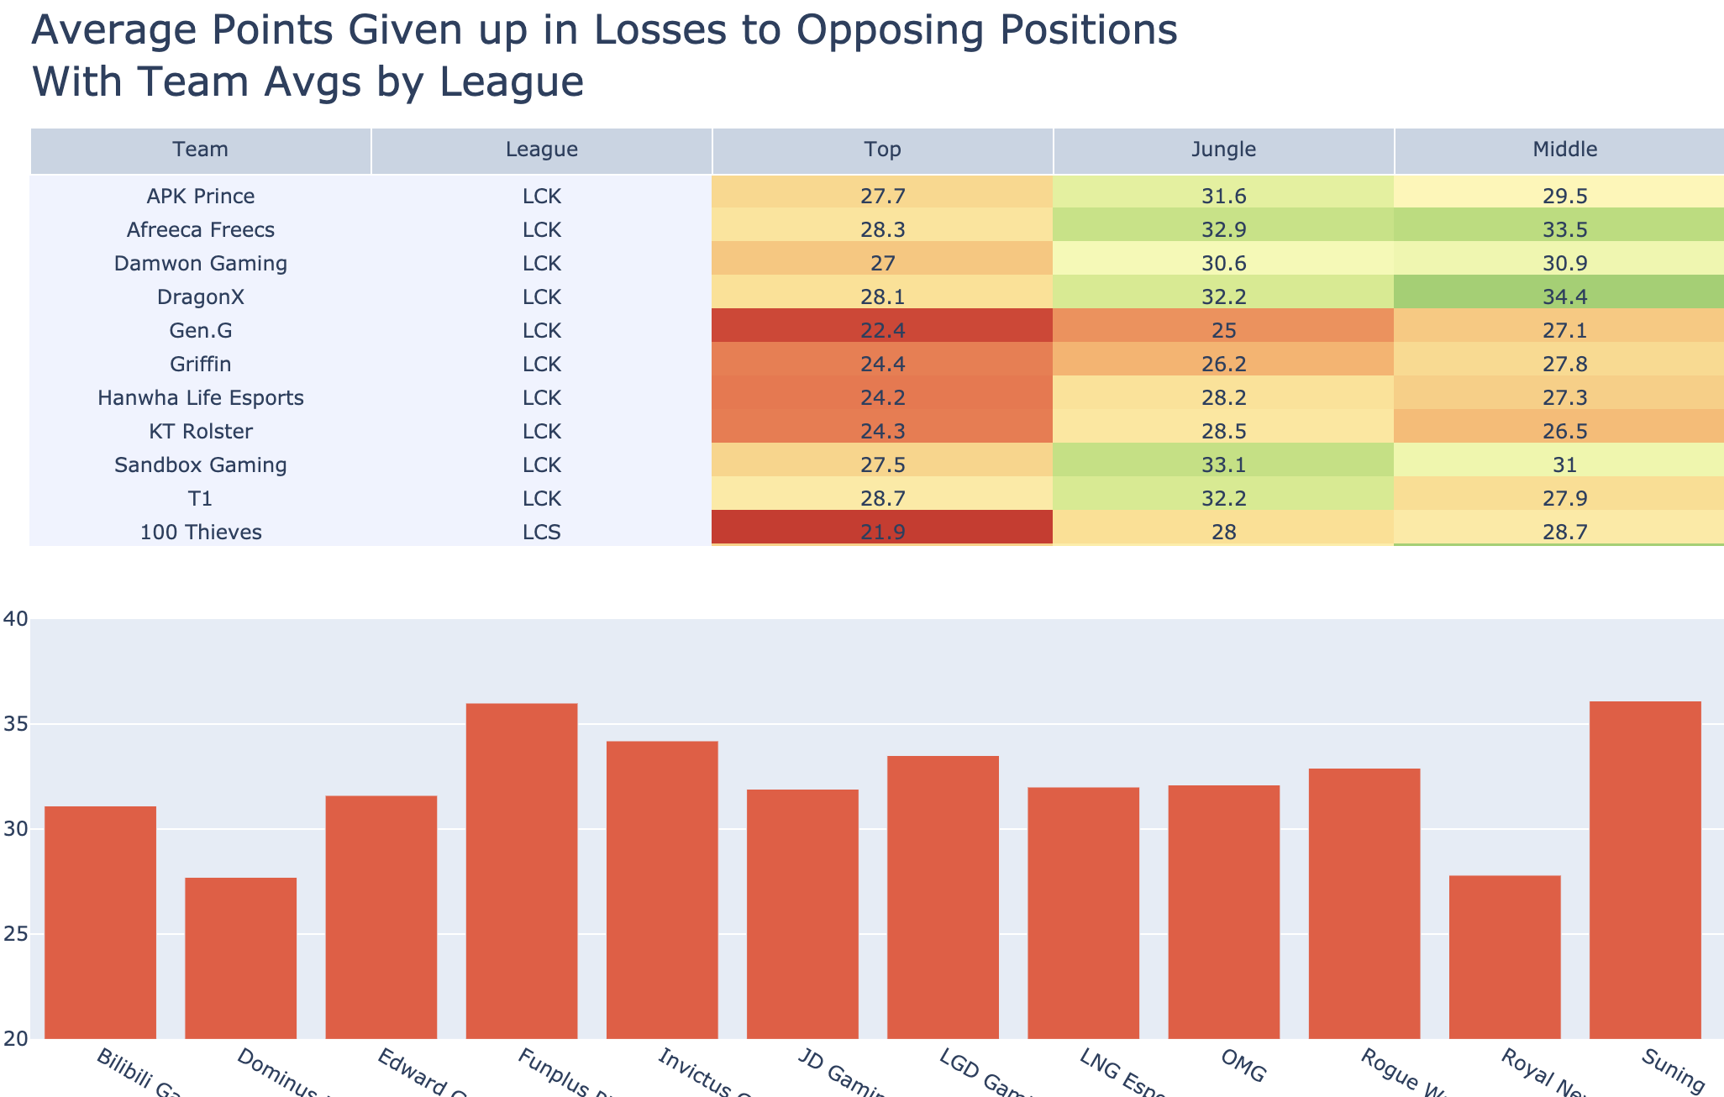
Task: Click the Invictus Gaming bar
Action: click(x=662, y=890)
